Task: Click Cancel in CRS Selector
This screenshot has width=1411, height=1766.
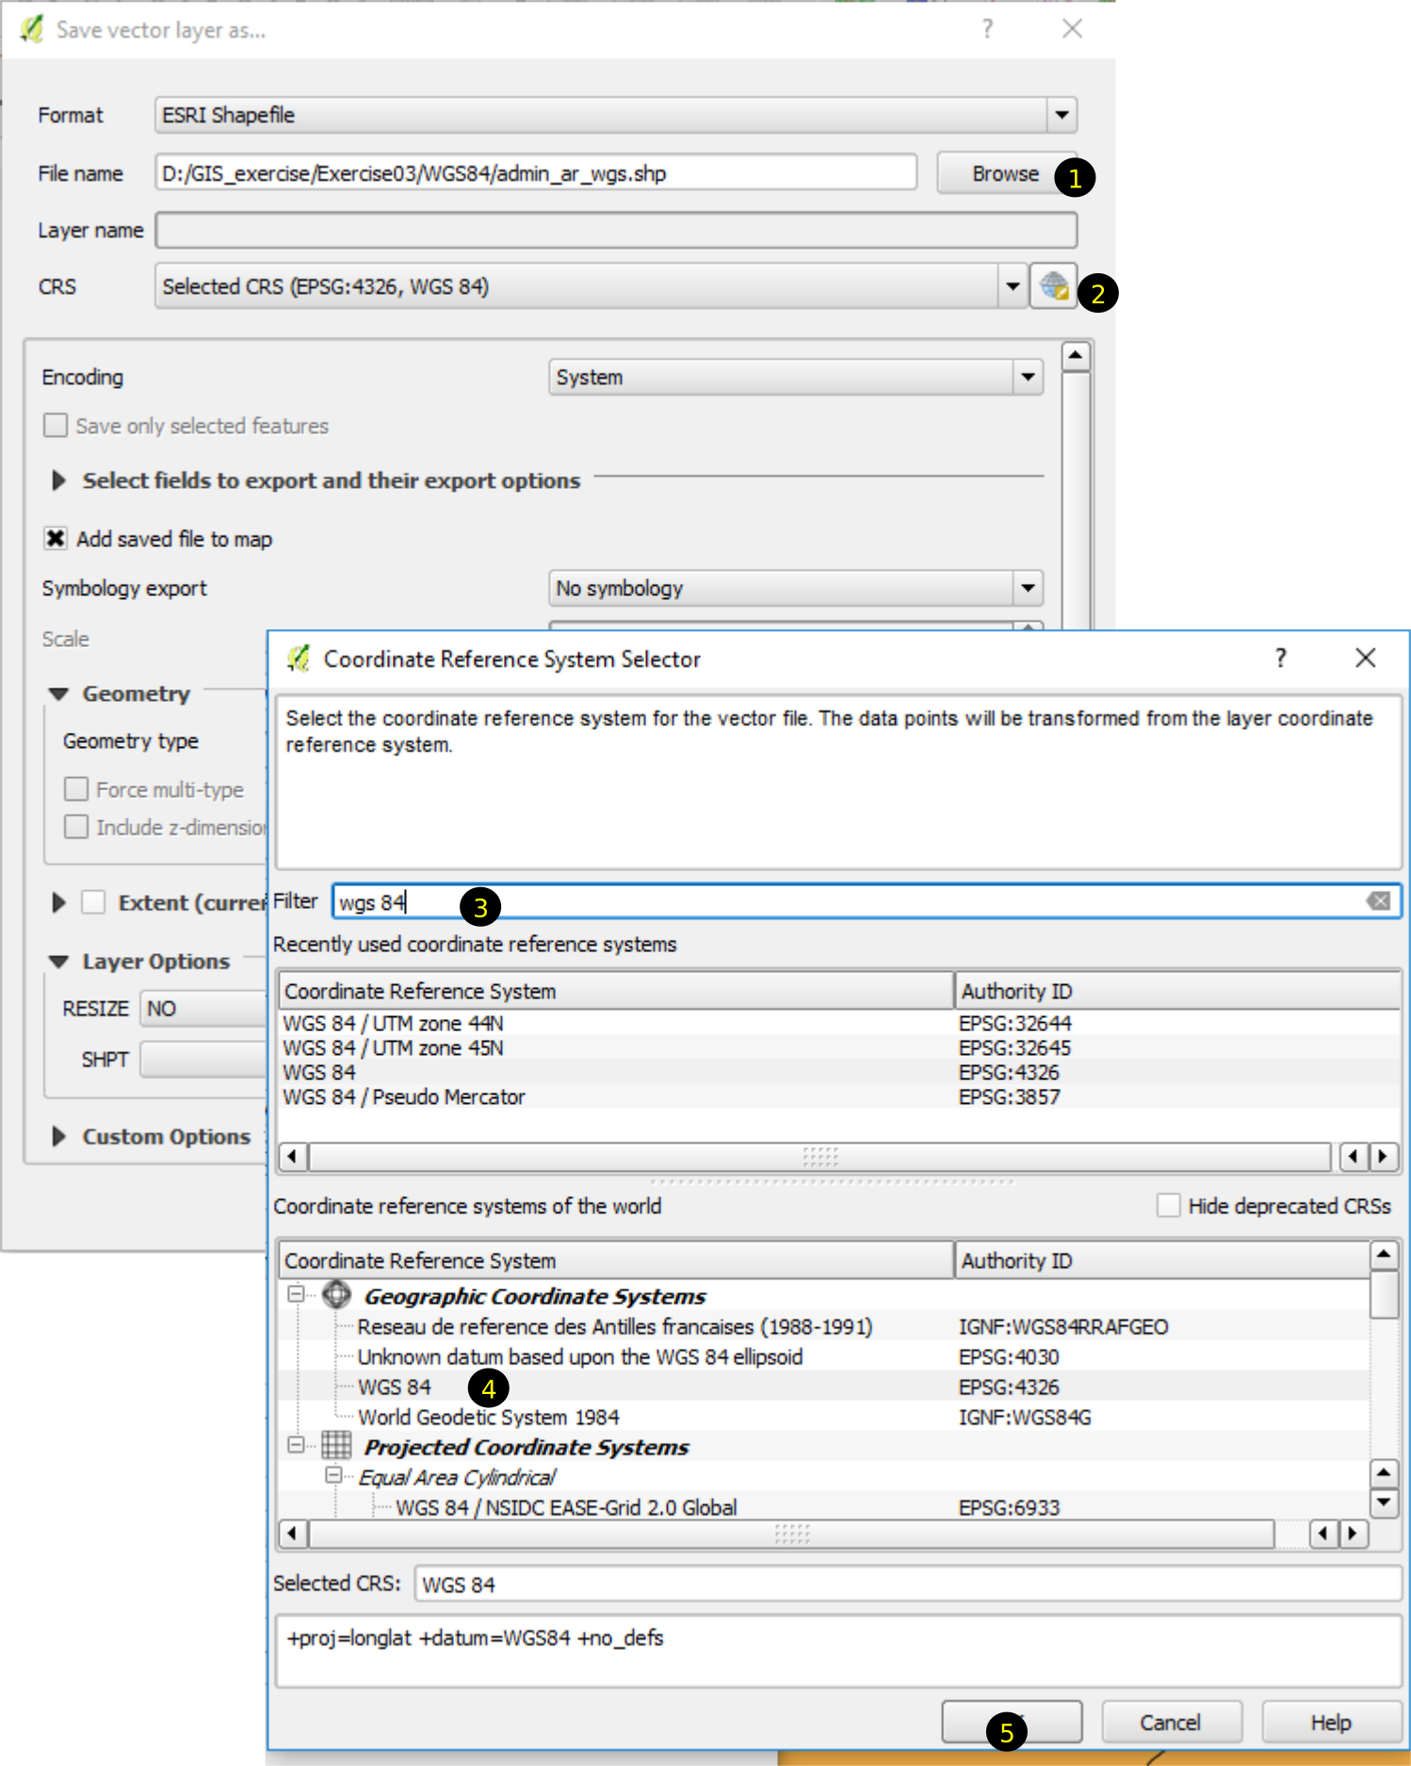Action: [x=1170, y=1723]
